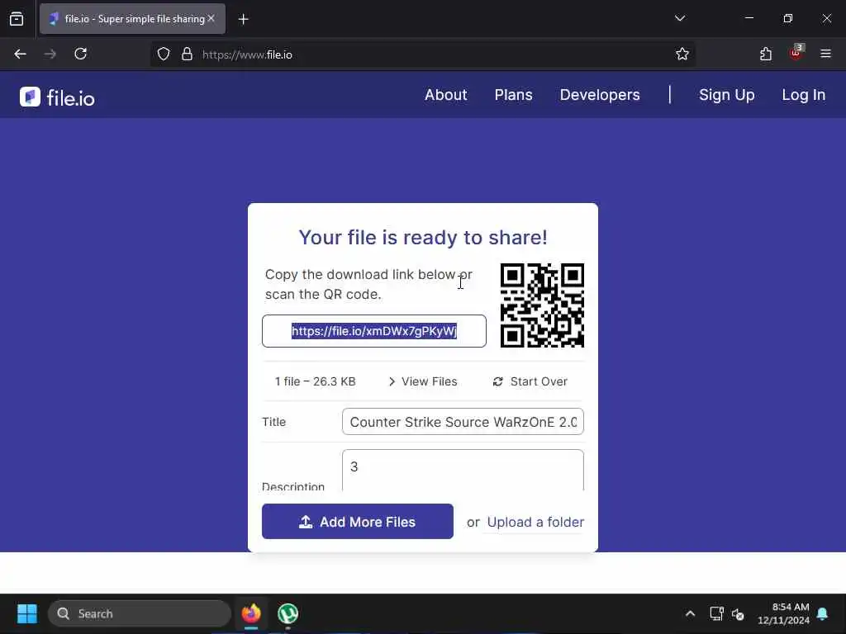Expand View Files

point(423,381)
